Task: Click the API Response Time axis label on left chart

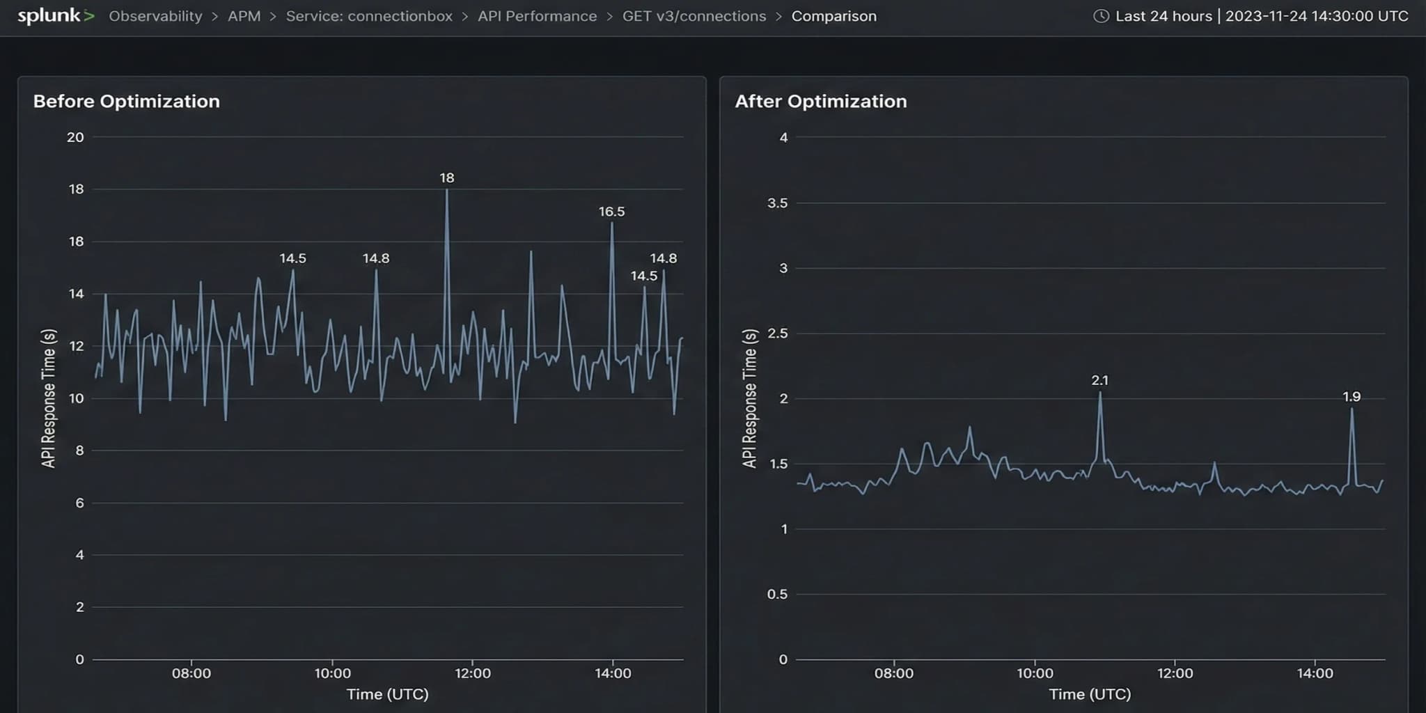Action: [48, 393]
